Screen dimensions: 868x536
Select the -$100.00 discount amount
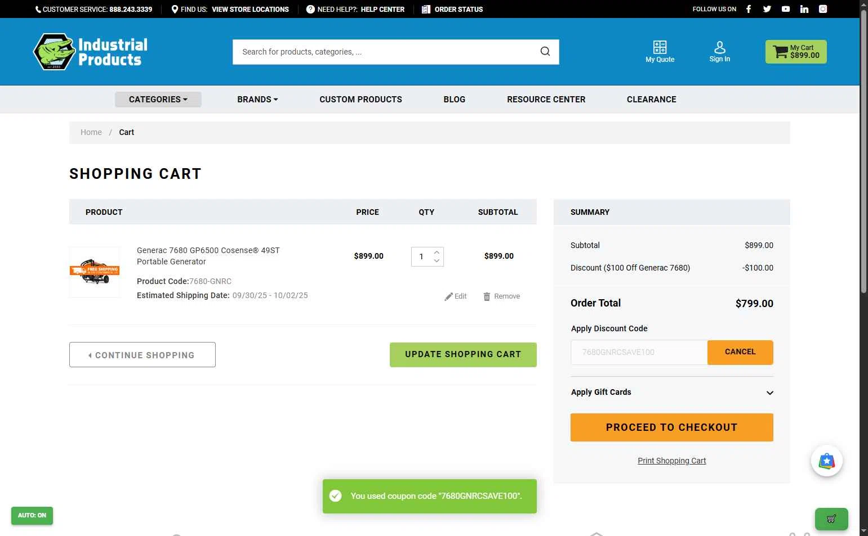758,268
